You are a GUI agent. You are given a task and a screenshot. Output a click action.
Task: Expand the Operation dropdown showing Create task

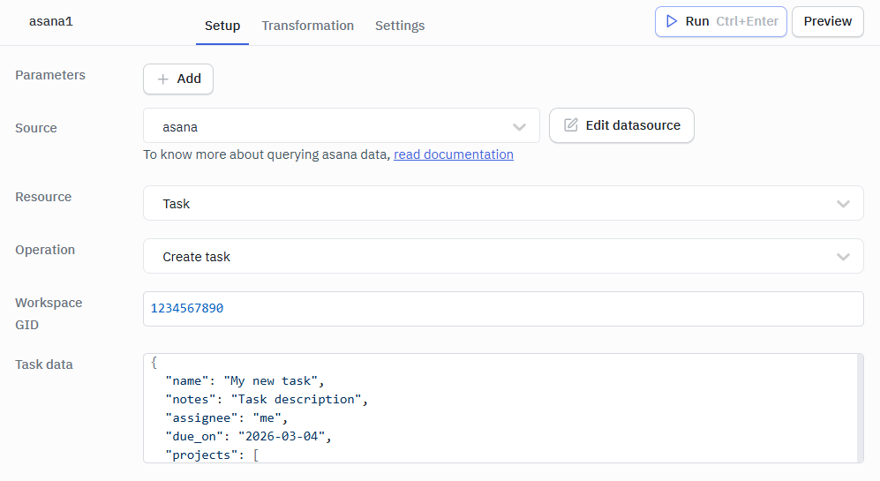(x=503, y=257)
